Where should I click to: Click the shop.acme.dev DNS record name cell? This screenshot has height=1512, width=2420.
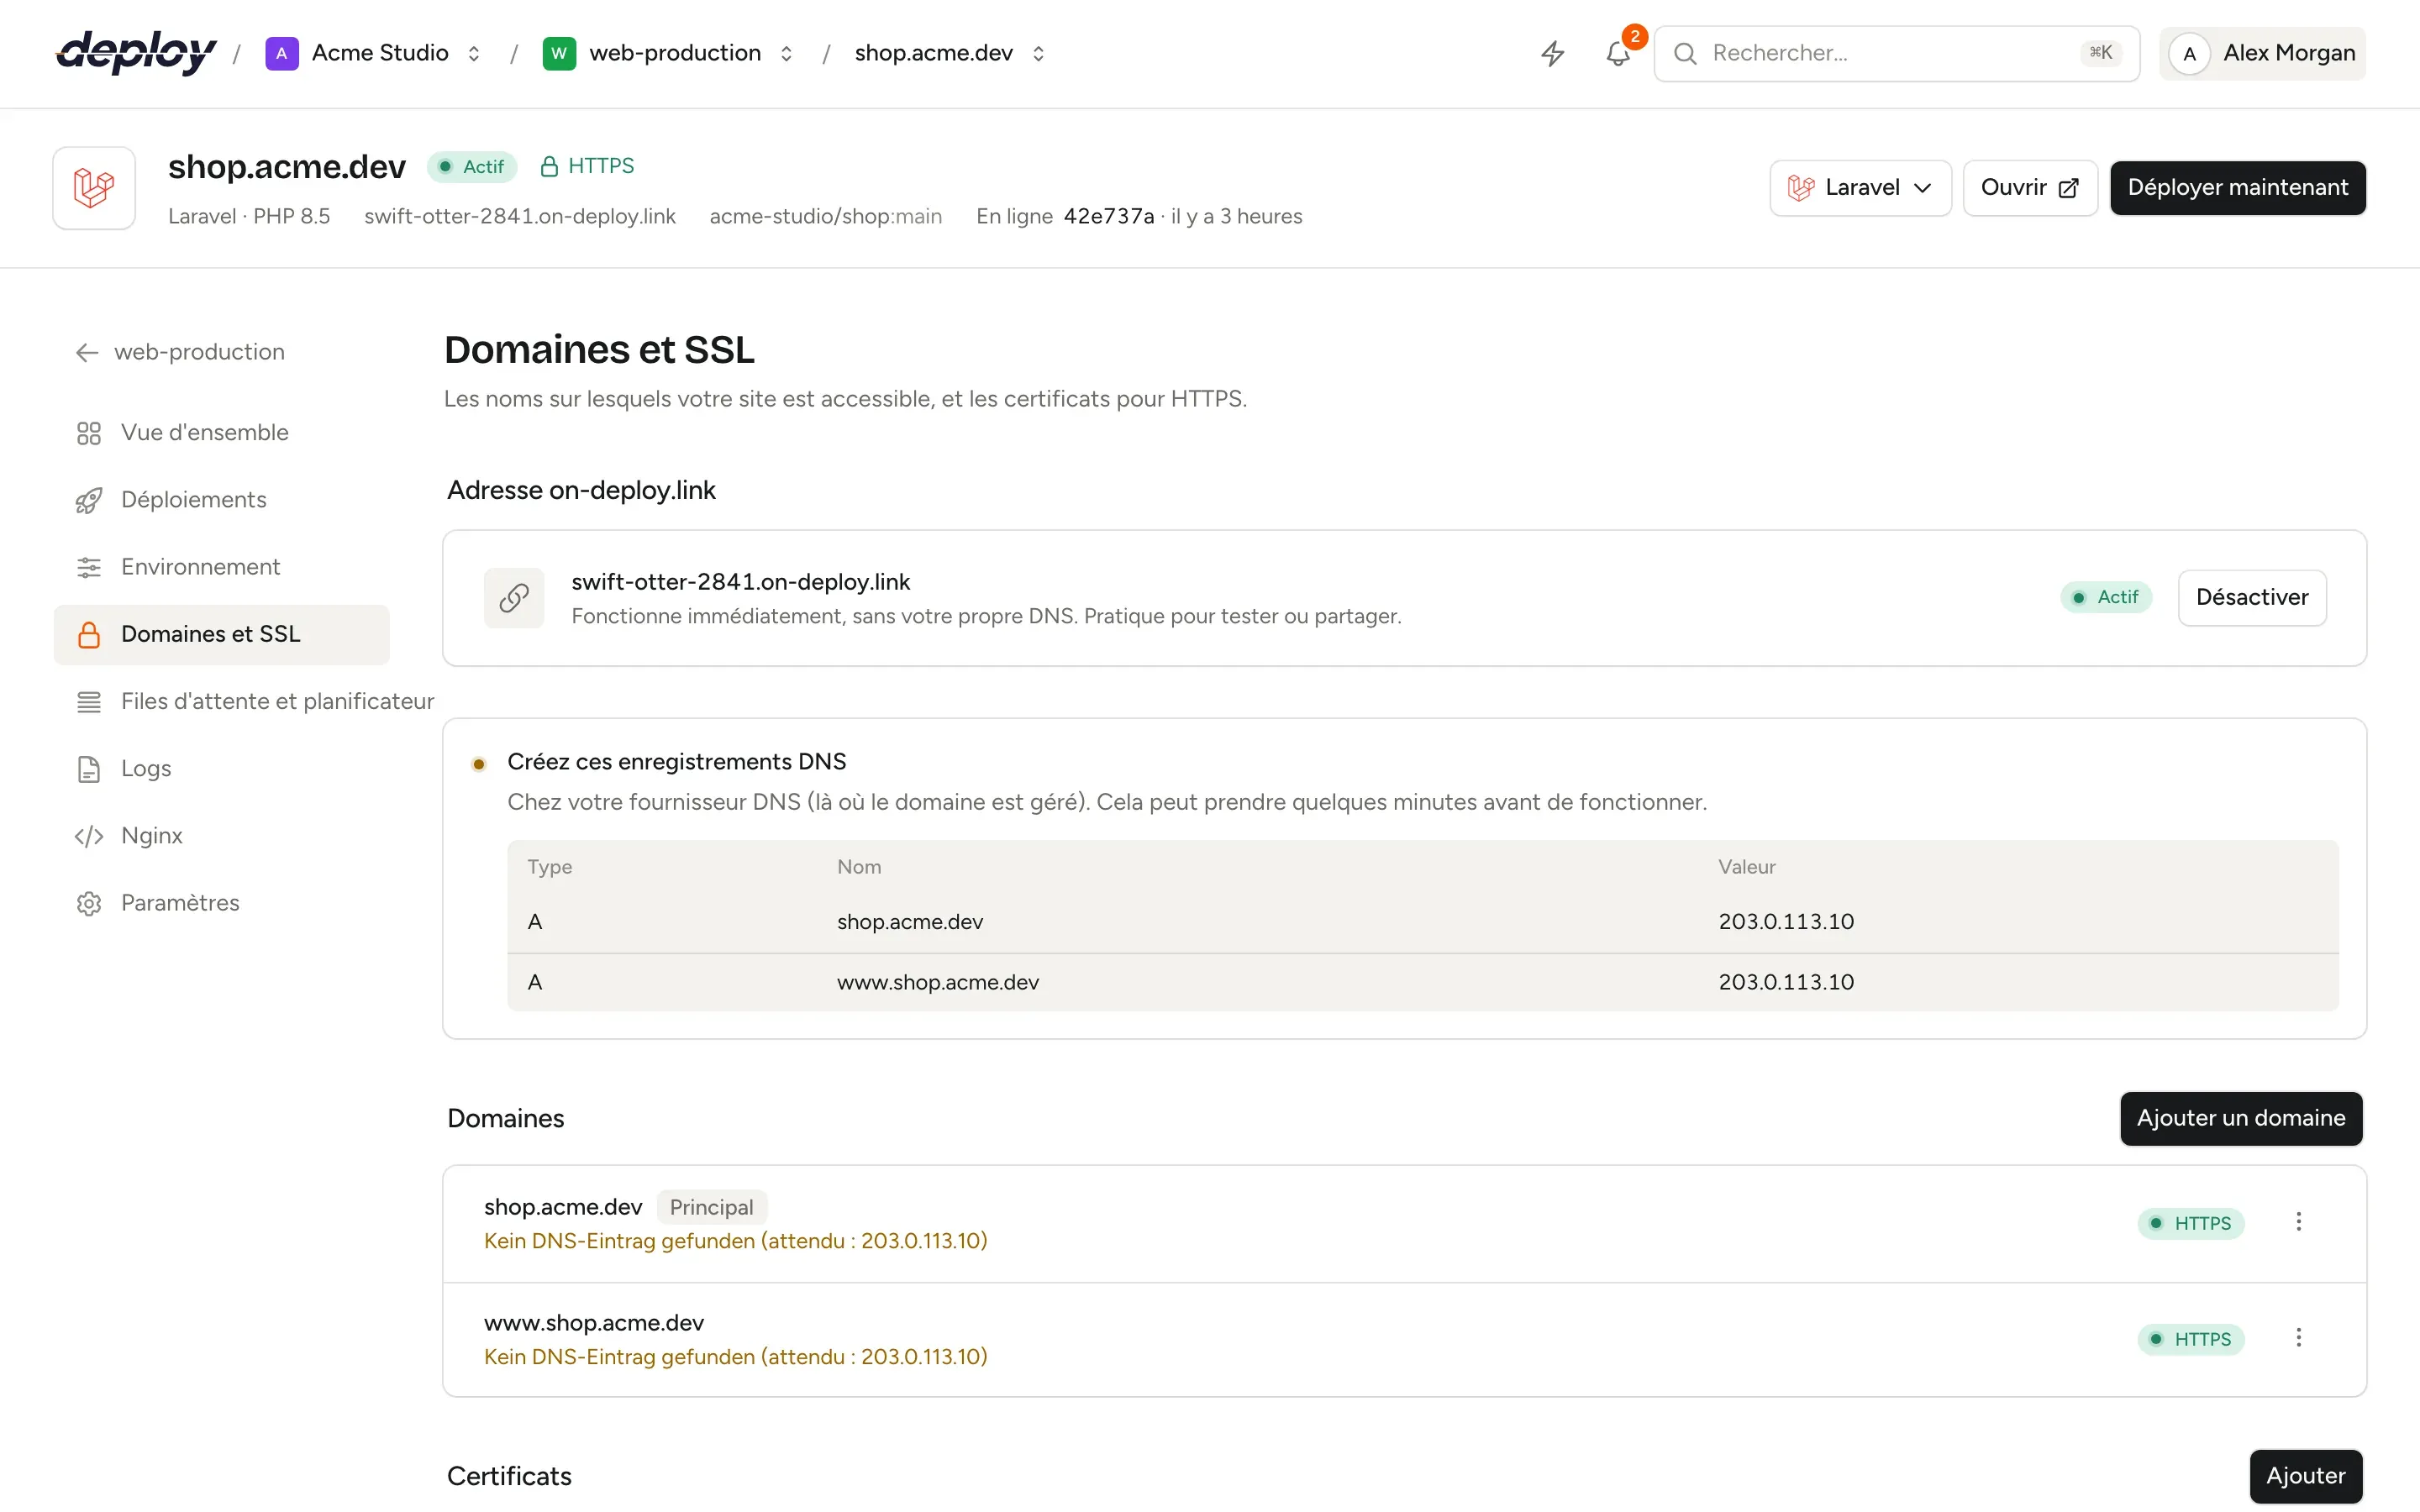(909, 922)
